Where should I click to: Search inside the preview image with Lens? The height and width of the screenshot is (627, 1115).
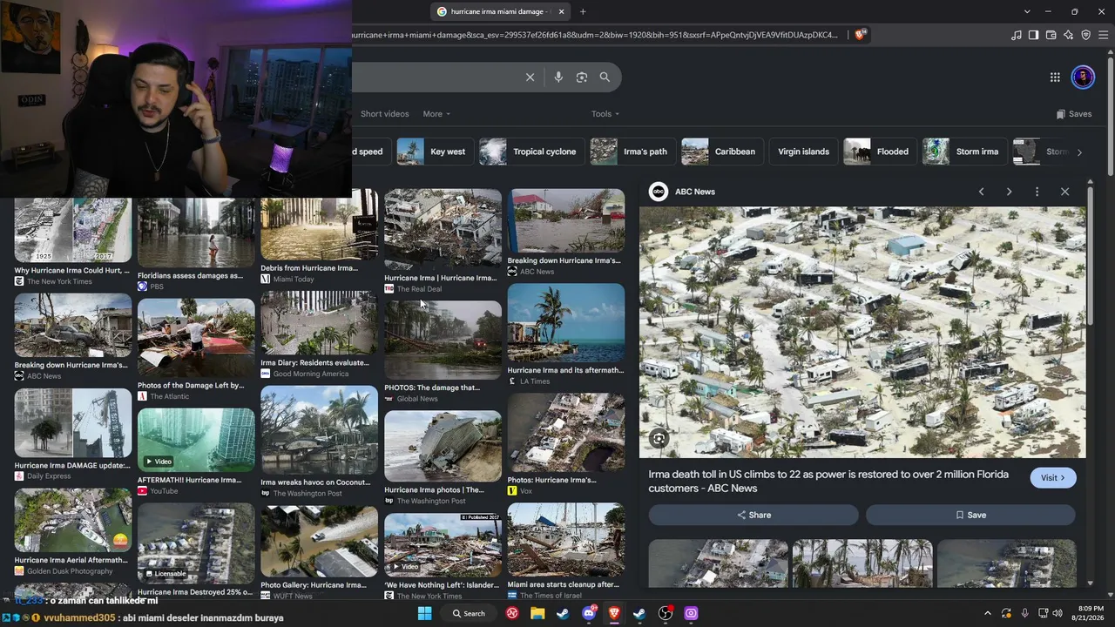coord(659,439)
